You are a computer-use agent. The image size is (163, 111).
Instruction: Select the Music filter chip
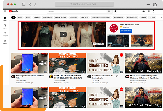28,17
